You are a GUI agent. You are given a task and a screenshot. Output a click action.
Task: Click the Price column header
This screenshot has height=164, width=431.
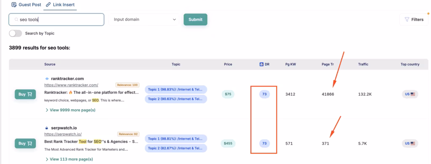(x=228, y=64)
